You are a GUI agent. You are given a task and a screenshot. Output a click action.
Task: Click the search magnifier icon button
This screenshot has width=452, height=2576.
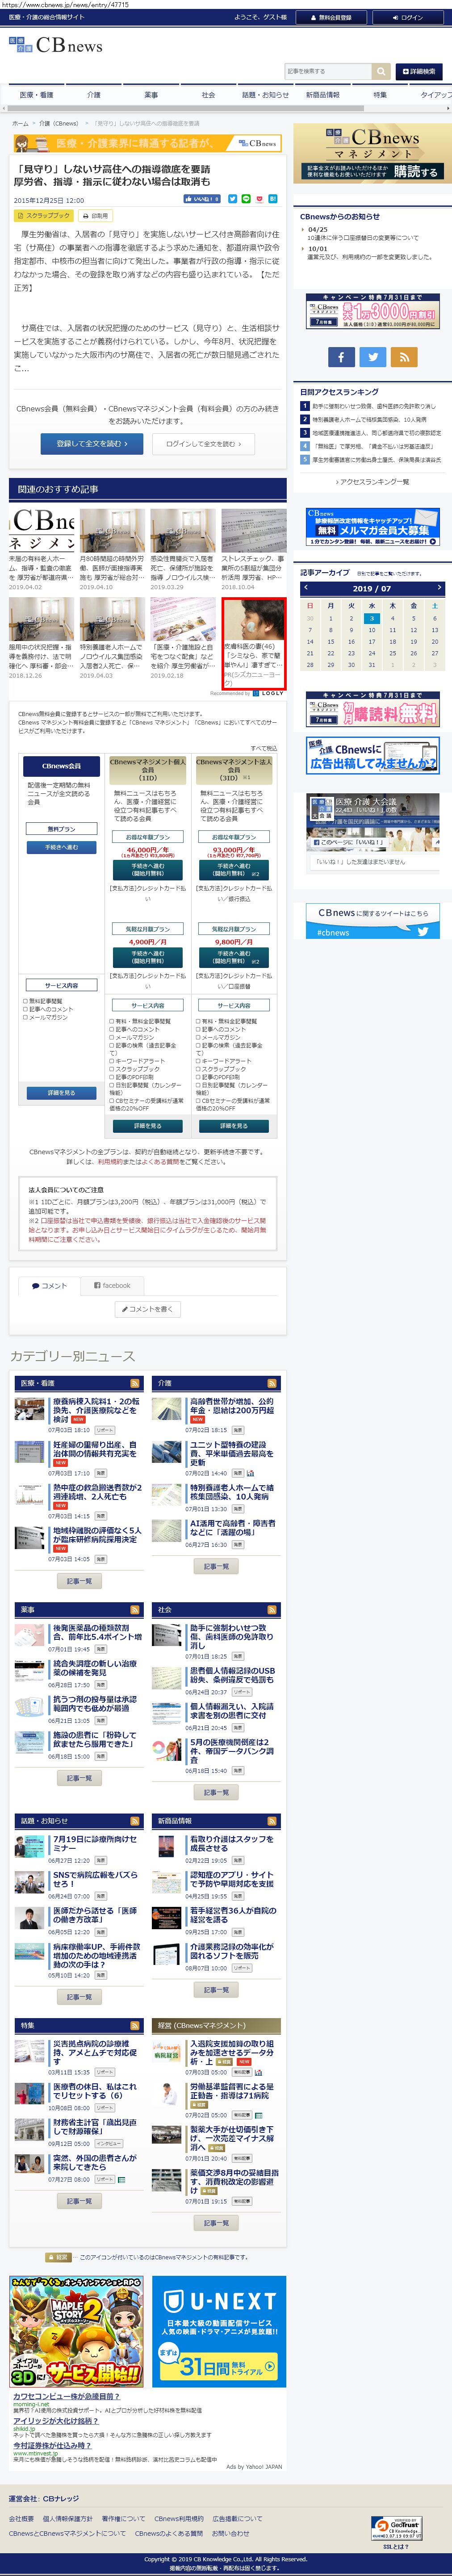(x=381, y=71)
